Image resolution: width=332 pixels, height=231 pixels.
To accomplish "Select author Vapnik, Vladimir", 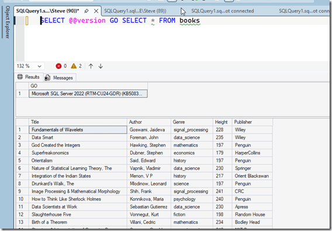I will [x=149, y=168].
